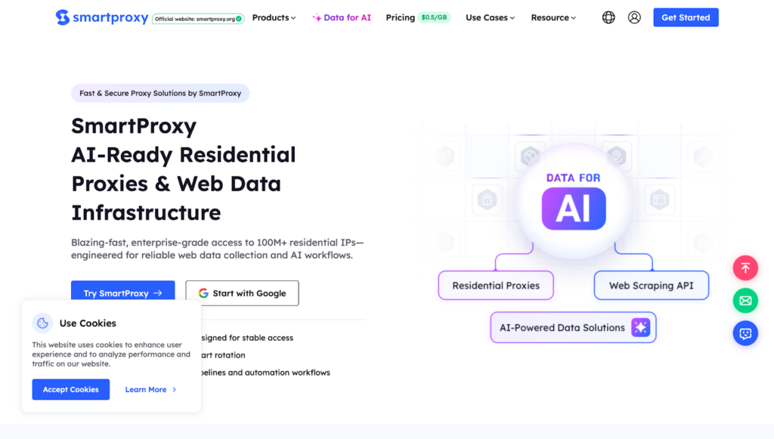The height and width of the screenshot is (439, 774).
Task: Open the blue chat support floating icon
Action: pyautogui.click(x=745, y=333)
